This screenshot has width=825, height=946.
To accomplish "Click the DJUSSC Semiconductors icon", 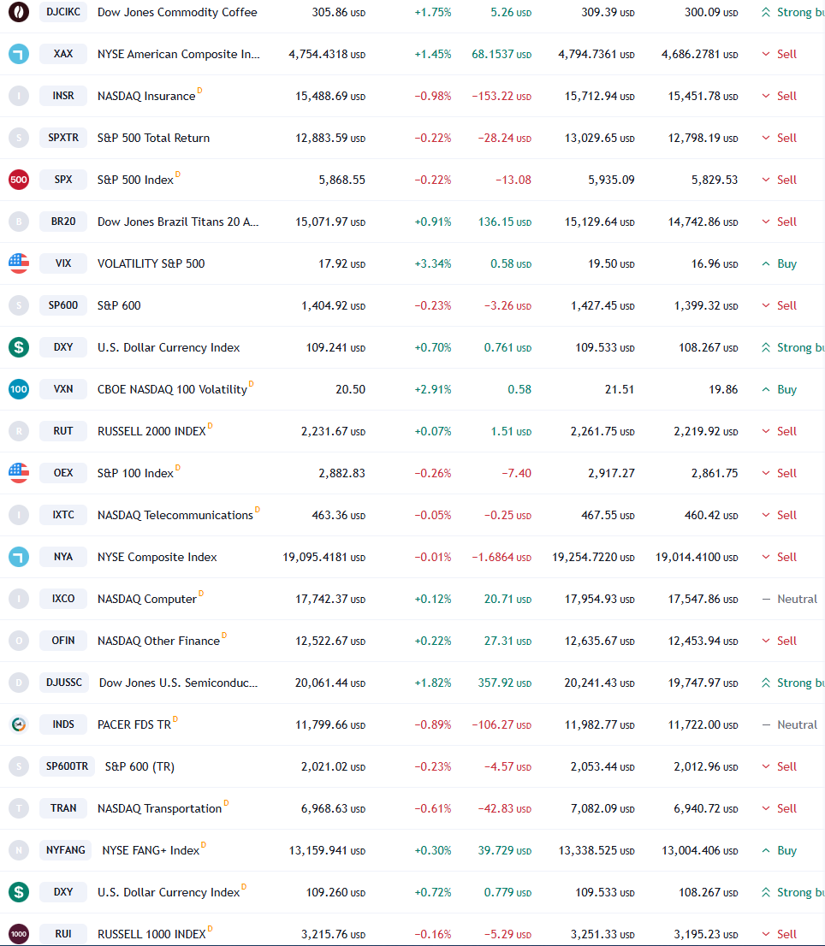I will pyautogui.click(x=19, y=683).
